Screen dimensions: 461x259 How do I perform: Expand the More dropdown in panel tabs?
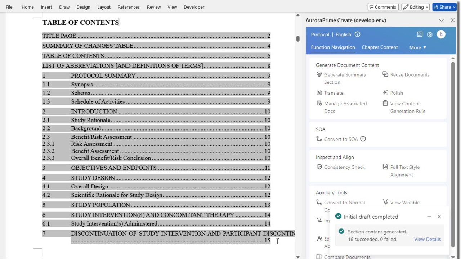418,47
